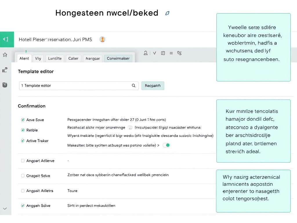Click into the Template editor search field
Viewport: 297px width, 223px height.
coord(75,86)
